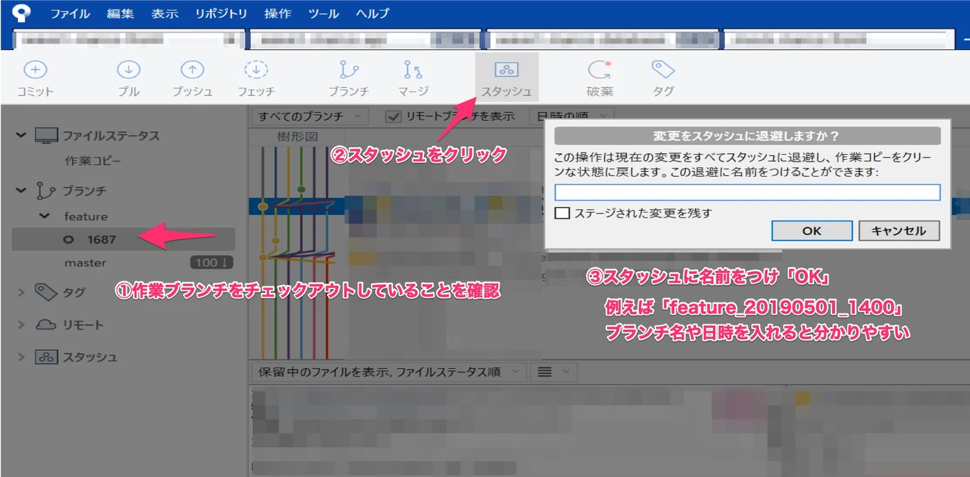This screenshot has height=477, width=970.
Task: Click the Sourcetree logo in title bar
Action: 21,13
